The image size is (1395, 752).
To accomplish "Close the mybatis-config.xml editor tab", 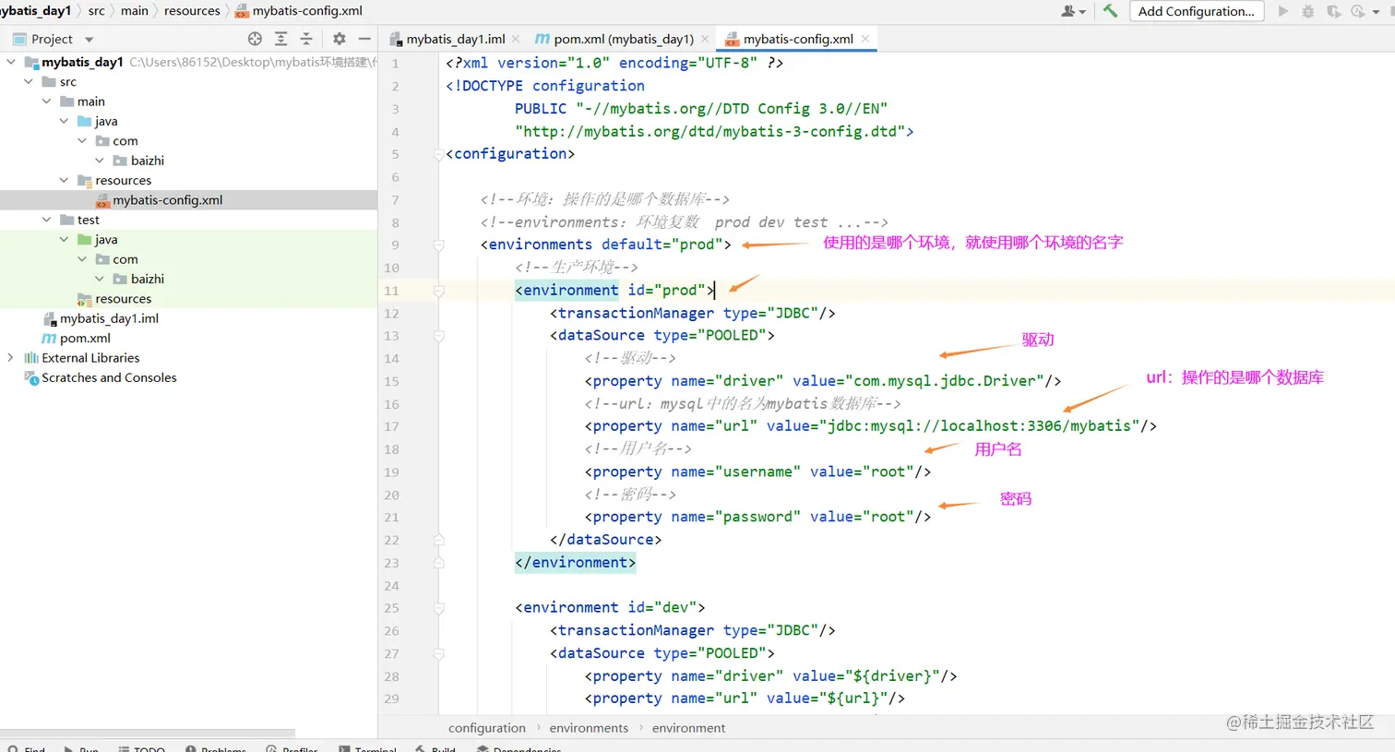I will [864, 39].
